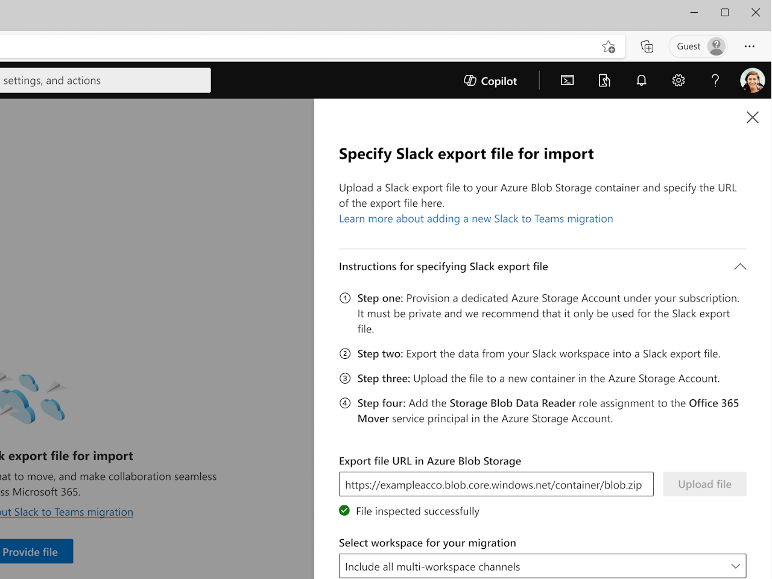772x579 pixels.
Task: Add page to favorites star icon
Action: 609,46
